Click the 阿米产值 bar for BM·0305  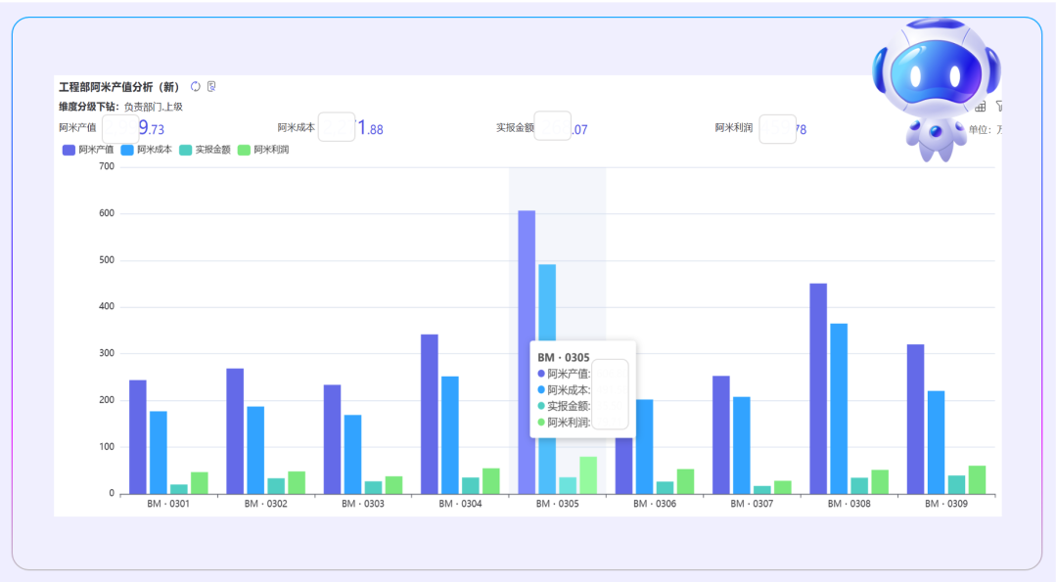click(527, 274)
